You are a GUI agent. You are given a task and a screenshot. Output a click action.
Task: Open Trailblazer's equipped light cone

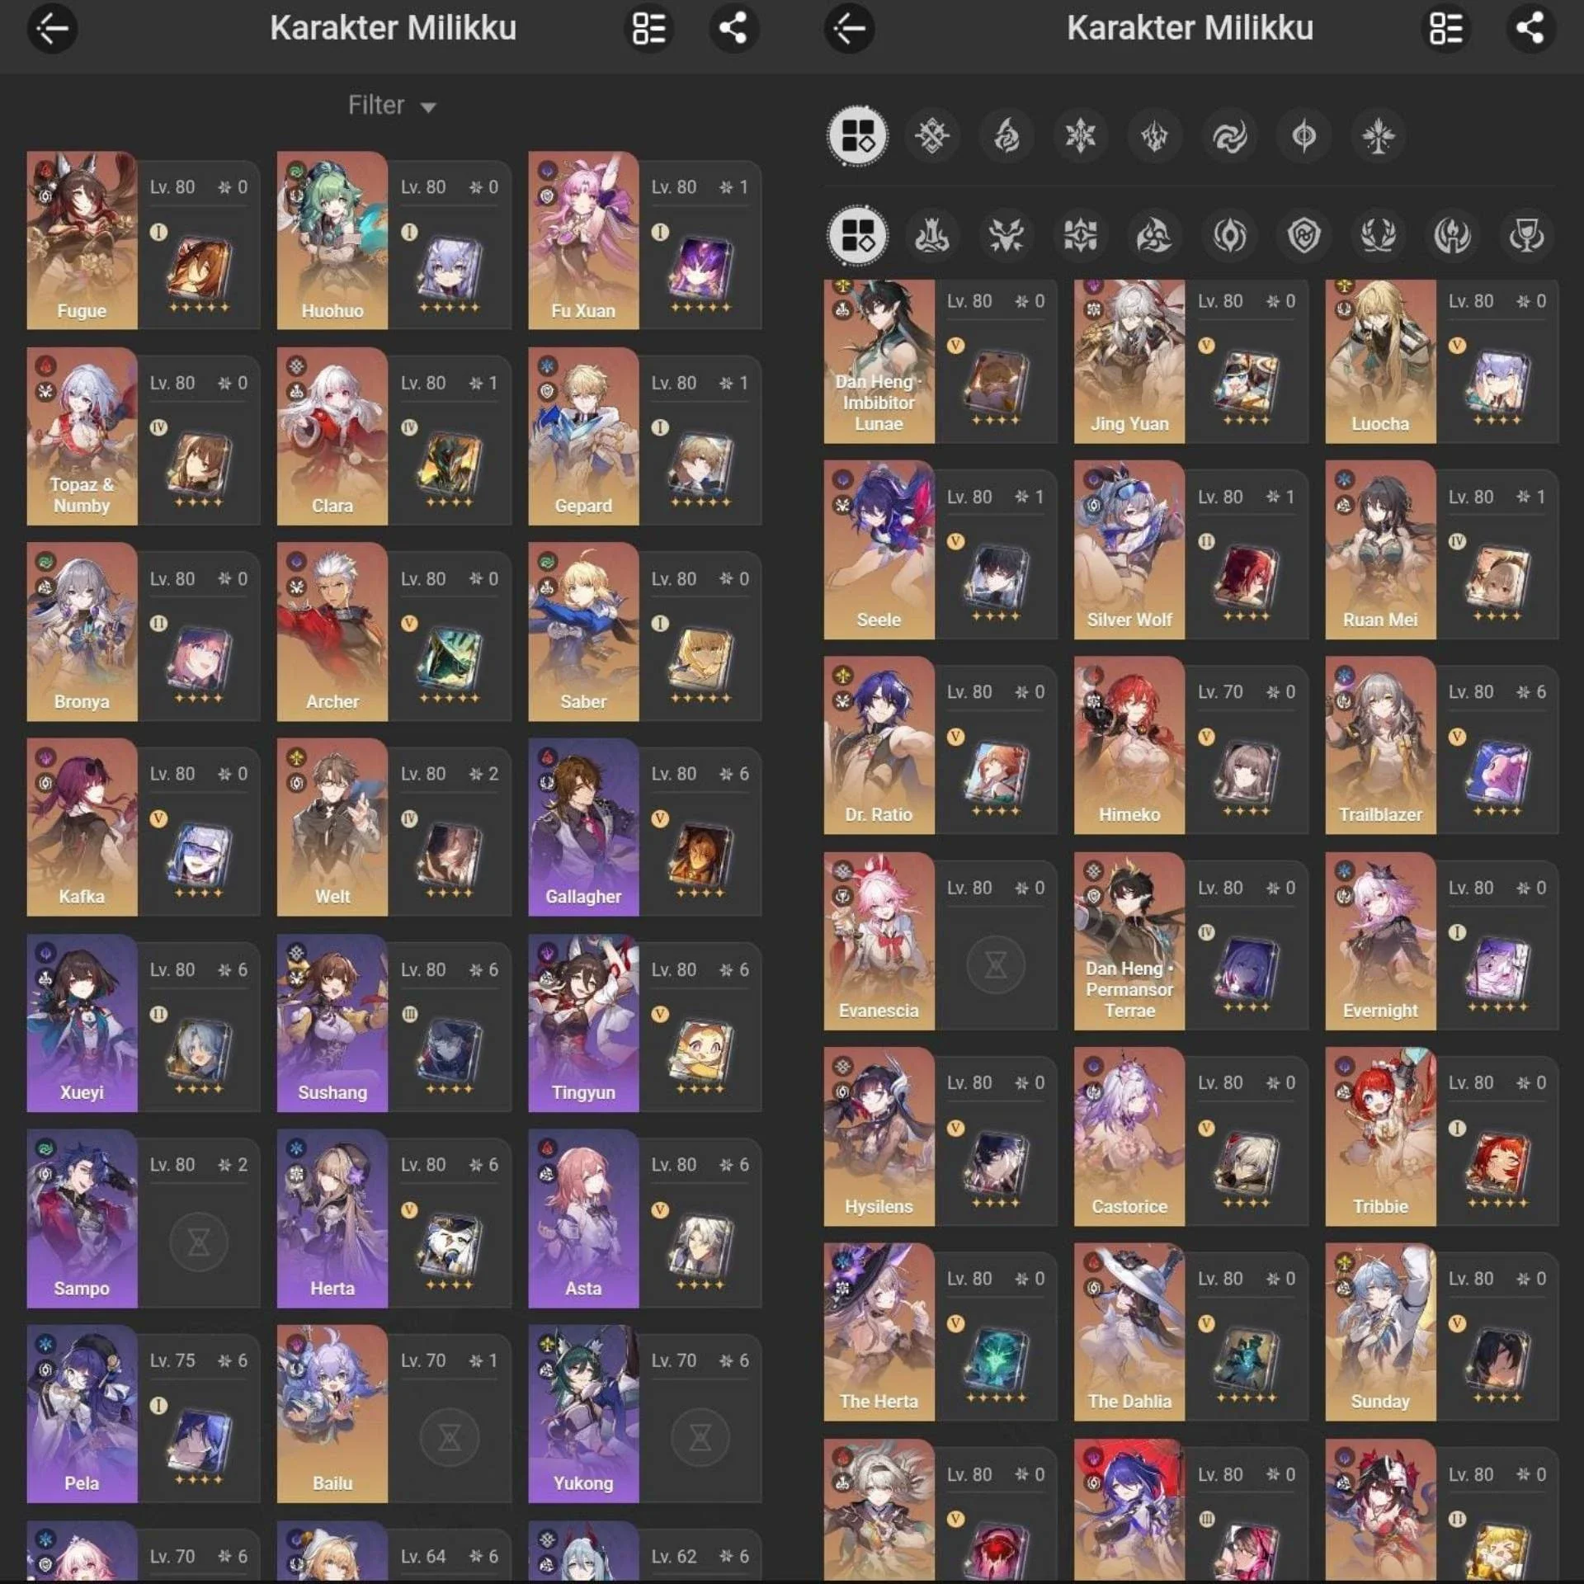click(1497, 773)
